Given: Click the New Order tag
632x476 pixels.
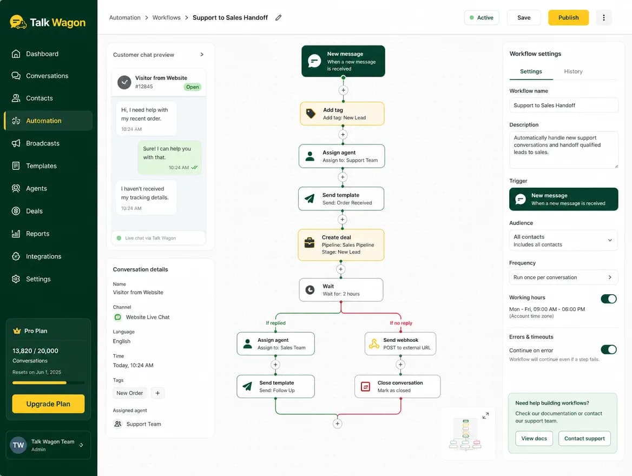Looking at the screenshot, I should click(130, 393).
